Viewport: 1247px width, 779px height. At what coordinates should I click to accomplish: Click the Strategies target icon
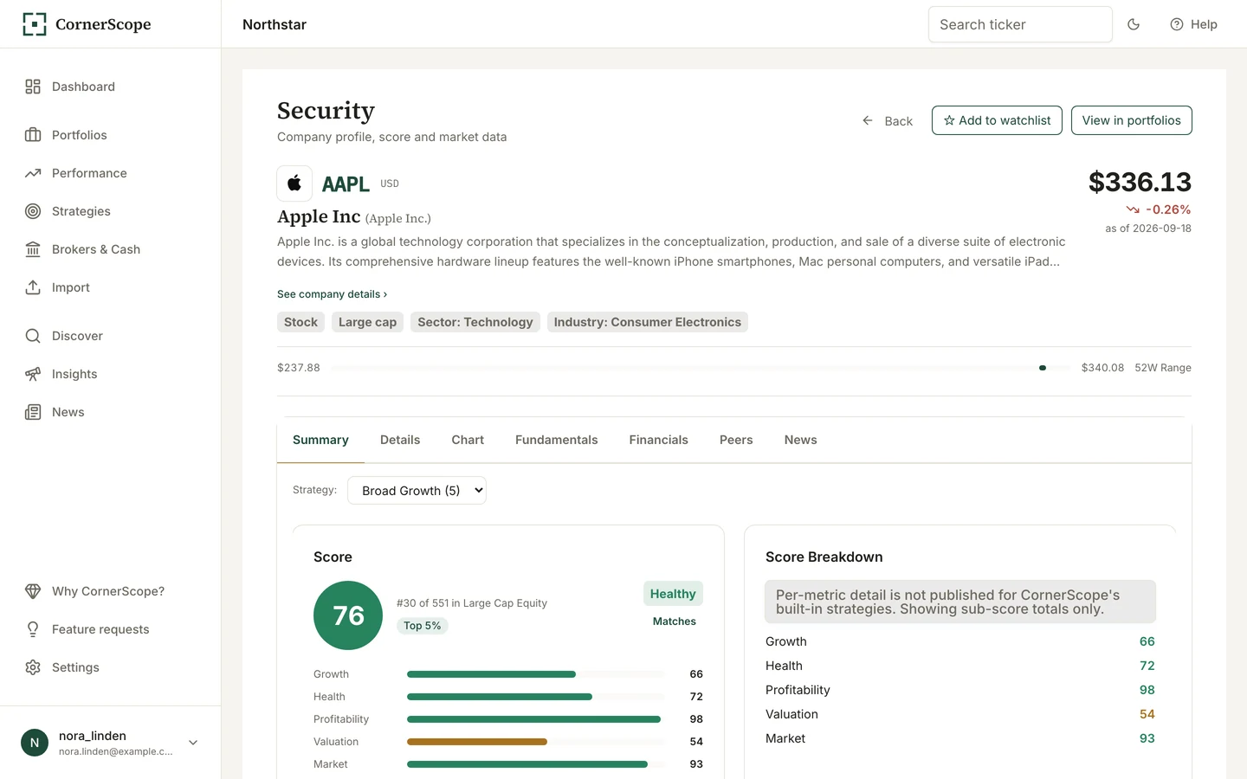33,211
